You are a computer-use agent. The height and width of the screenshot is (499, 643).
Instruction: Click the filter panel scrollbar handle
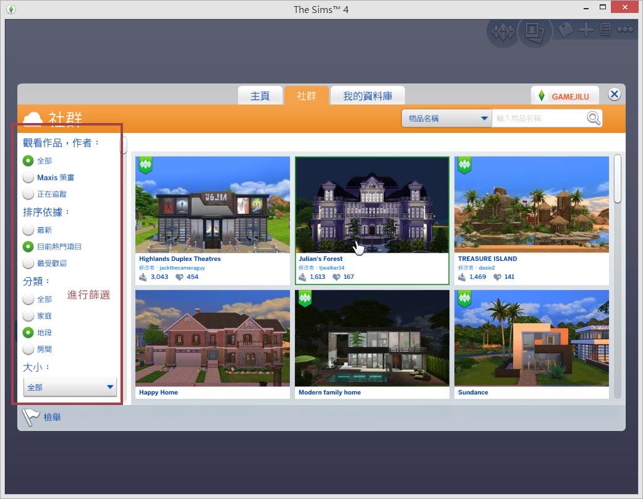(x=124, y=145)
